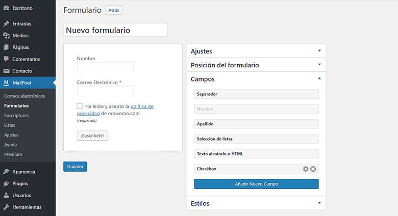Viewport: 398px width, 216px height.
Task: Save the form with Guardar
Action: pos(75,167)
